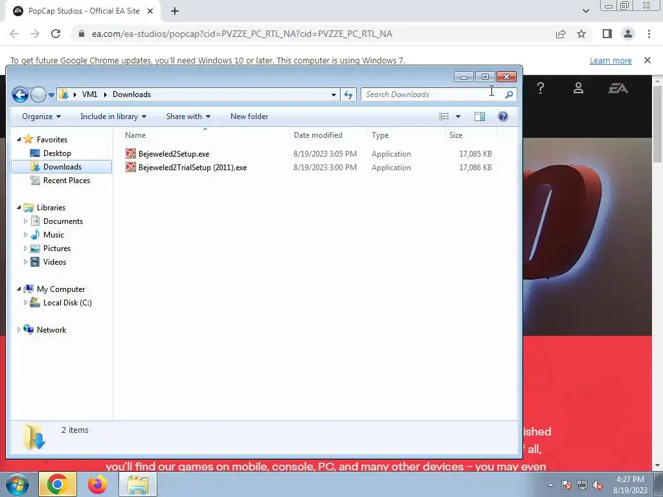Open recent locations dropdown arrow in Explorer

[x=51, y=95]
